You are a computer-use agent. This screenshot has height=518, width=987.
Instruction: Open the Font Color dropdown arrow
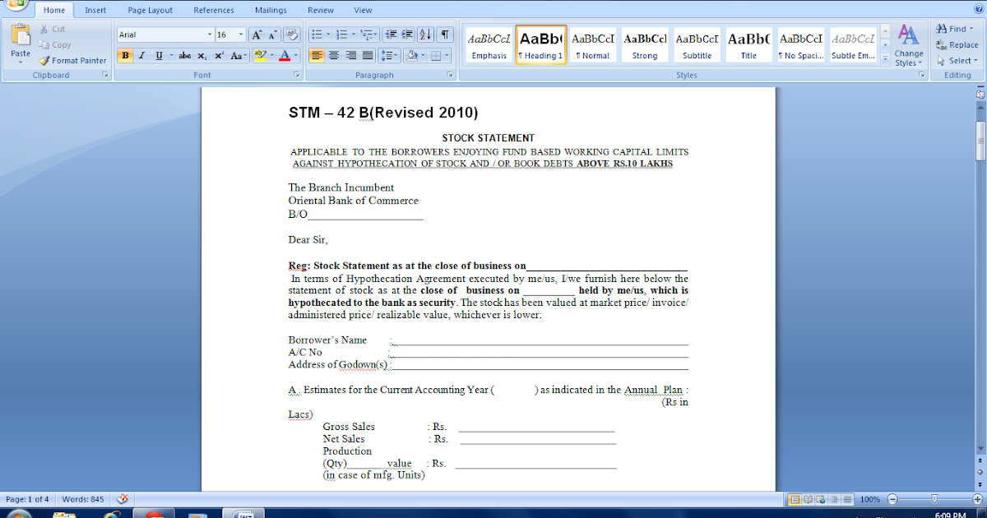295,55
